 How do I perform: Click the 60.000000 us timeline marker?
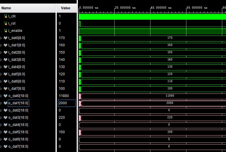(197, 8)
